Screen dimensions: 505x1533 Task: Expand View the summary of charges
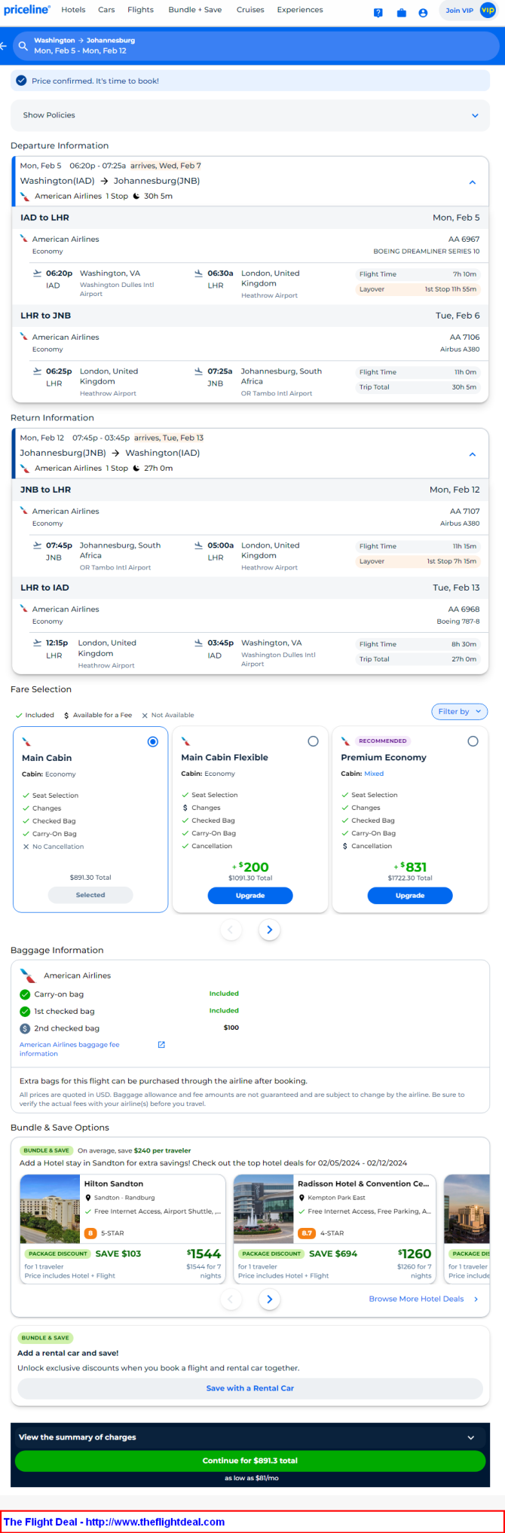pyautogui.click(x=250, y=1437)
